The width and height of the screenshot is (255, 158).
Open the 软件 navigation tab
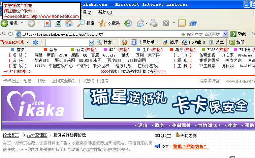pyautogui.click(x=113, y=50)
